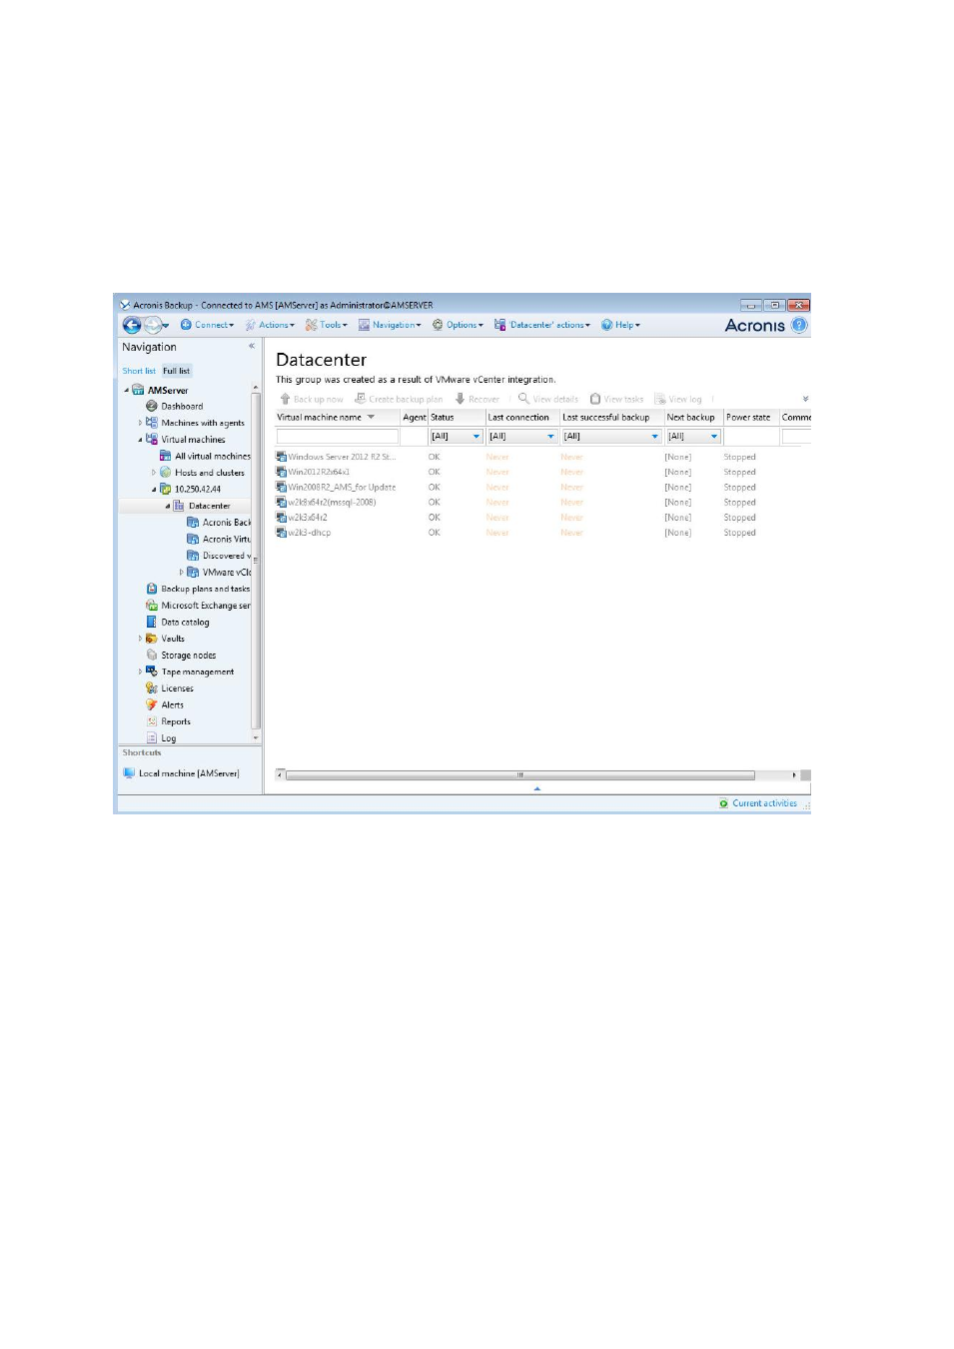This screenshot has height=1349, width=954.
Task: Click the Microsoft Exchange servers icon
Action: point(152,605)
